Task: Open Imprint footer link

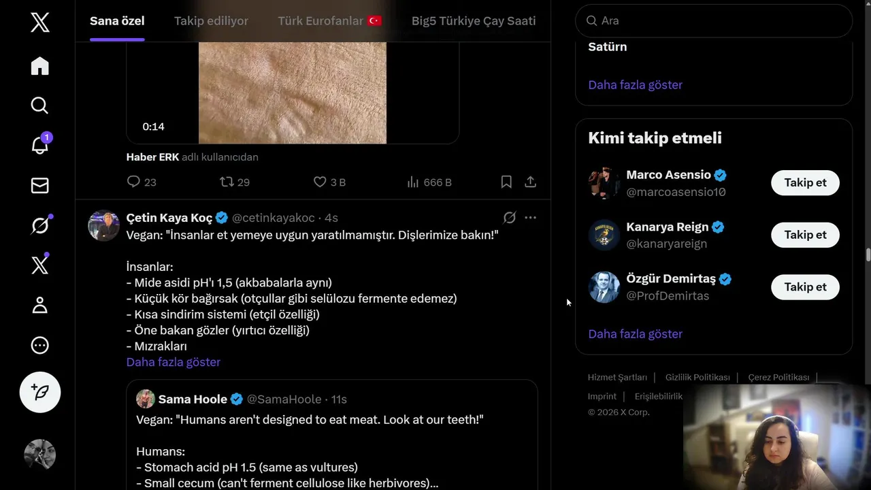Action: (602, 396)
